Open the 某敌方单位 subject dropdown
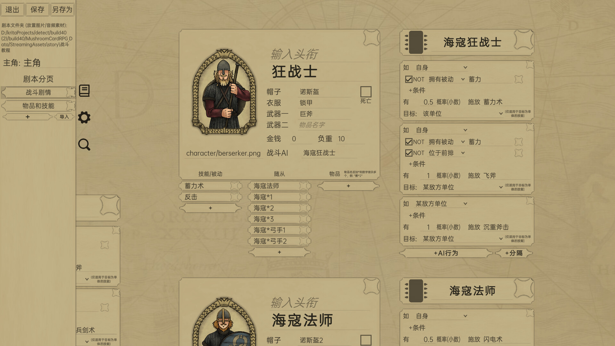This screenshot has width=615, height=346. pos(441,204)
